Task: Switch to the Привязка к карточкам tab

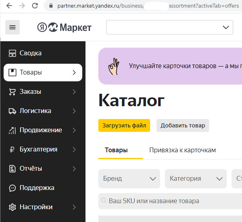Action: [183, 150]
